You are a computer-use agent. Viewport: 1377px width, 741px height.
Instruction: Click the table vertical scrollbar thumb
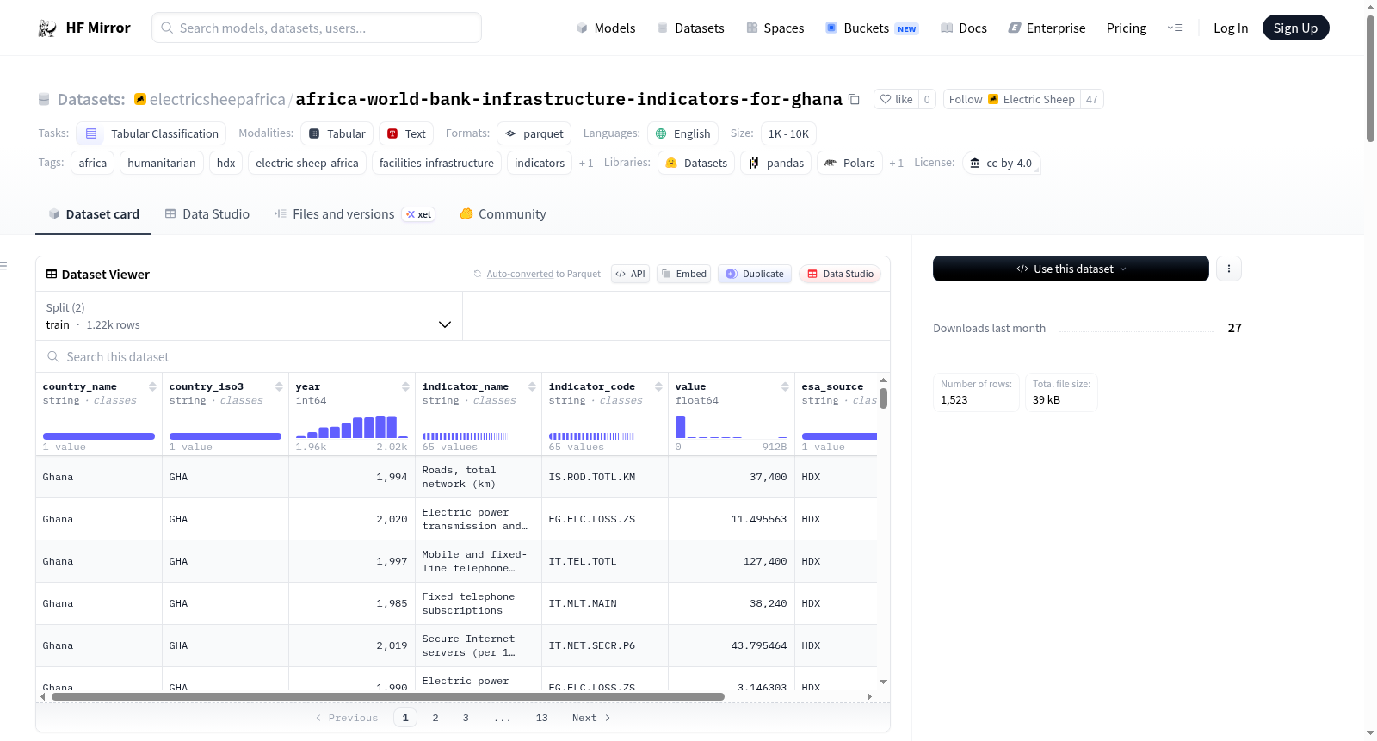[883, 398]
